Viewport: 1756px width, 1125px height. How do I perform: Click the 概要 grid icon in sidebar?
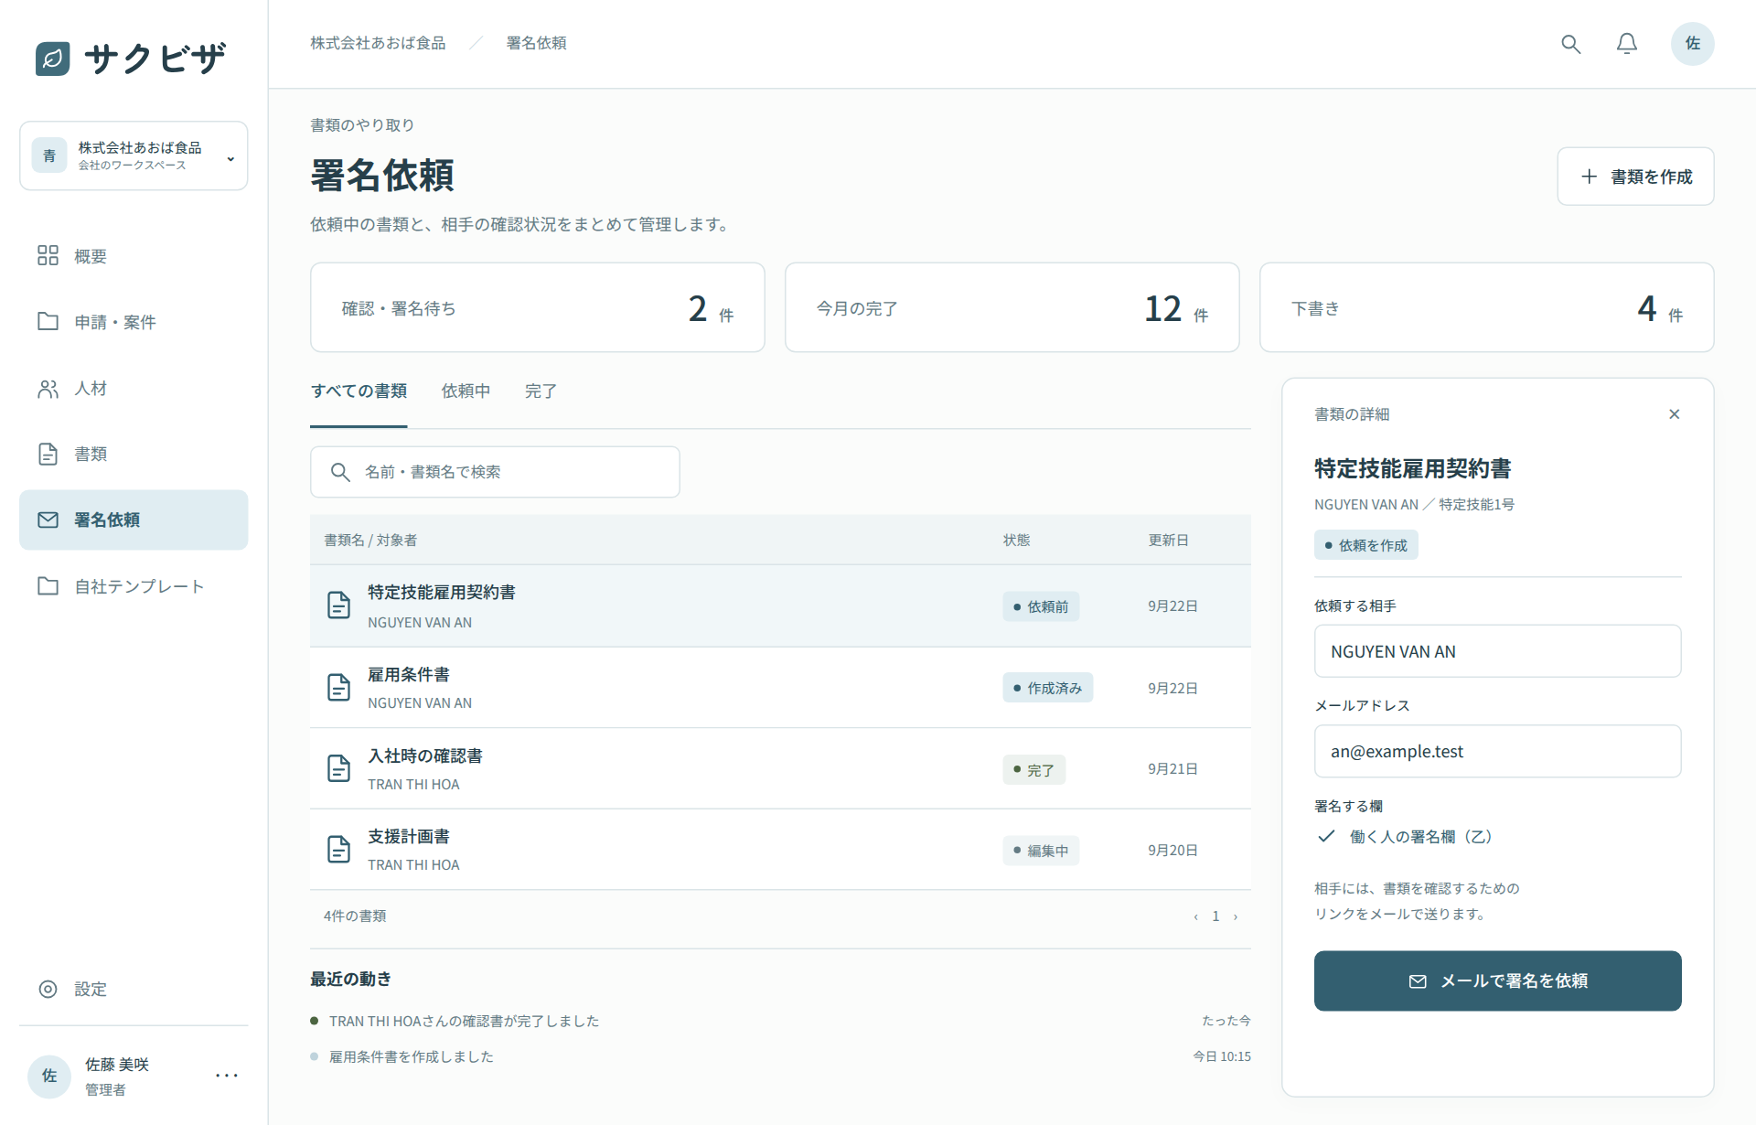[48, 255]
